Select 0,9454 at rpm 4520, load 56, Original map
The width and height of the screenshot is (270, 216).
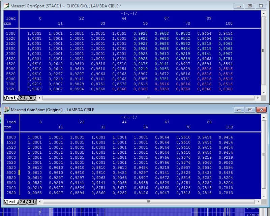[x=141, y=167]
